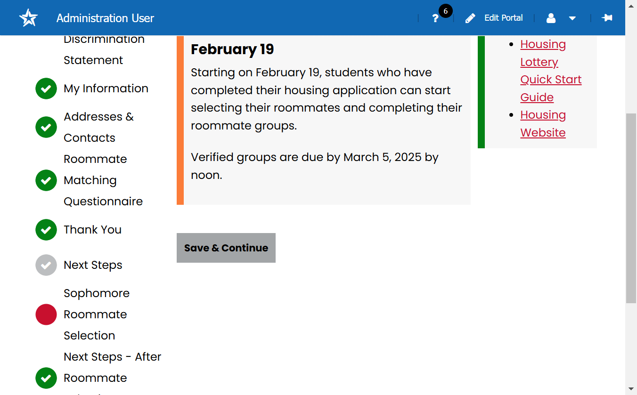
Task: Click the green checkmark beside Addresses & Contacts
Action: click(x=46, y=127)
